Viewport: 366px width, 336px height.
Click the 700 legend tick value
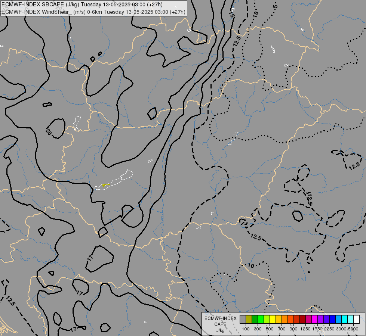[282, 329]
